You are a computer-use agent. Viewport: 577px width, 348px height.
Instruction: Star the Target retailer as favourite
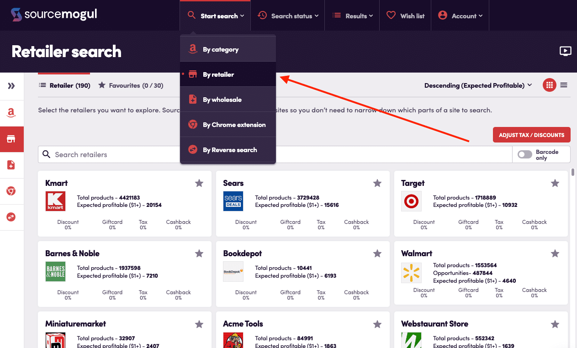point(555,183)
